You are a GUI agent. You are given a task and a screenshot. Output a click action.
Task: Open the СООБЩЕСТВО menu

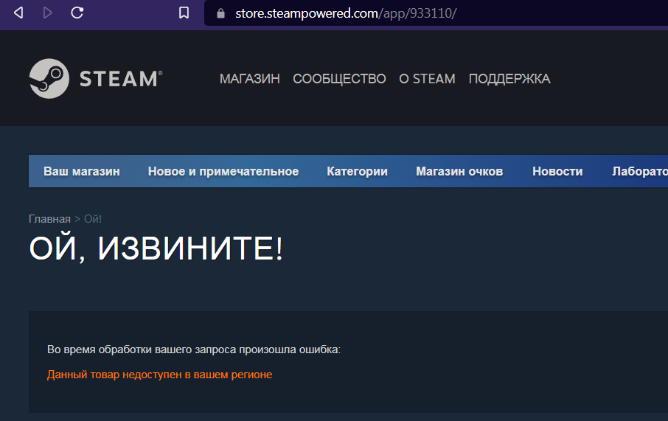coord(339,79)
